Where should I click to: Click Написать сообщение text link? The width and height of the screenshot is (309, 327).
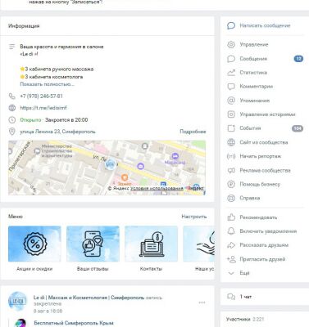click(265, 25)
